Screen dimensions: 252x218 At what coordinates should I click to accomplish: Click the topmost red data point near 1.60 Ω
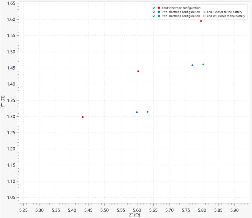coord(201,21)
